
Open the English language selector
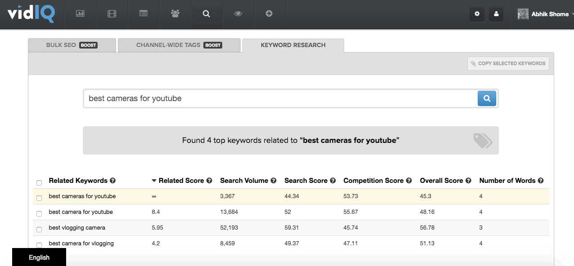tap(39, 257)
